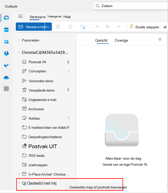This screenshot has height=193, width=168.
Task: Open the Help tab
Action: point(67,17)
